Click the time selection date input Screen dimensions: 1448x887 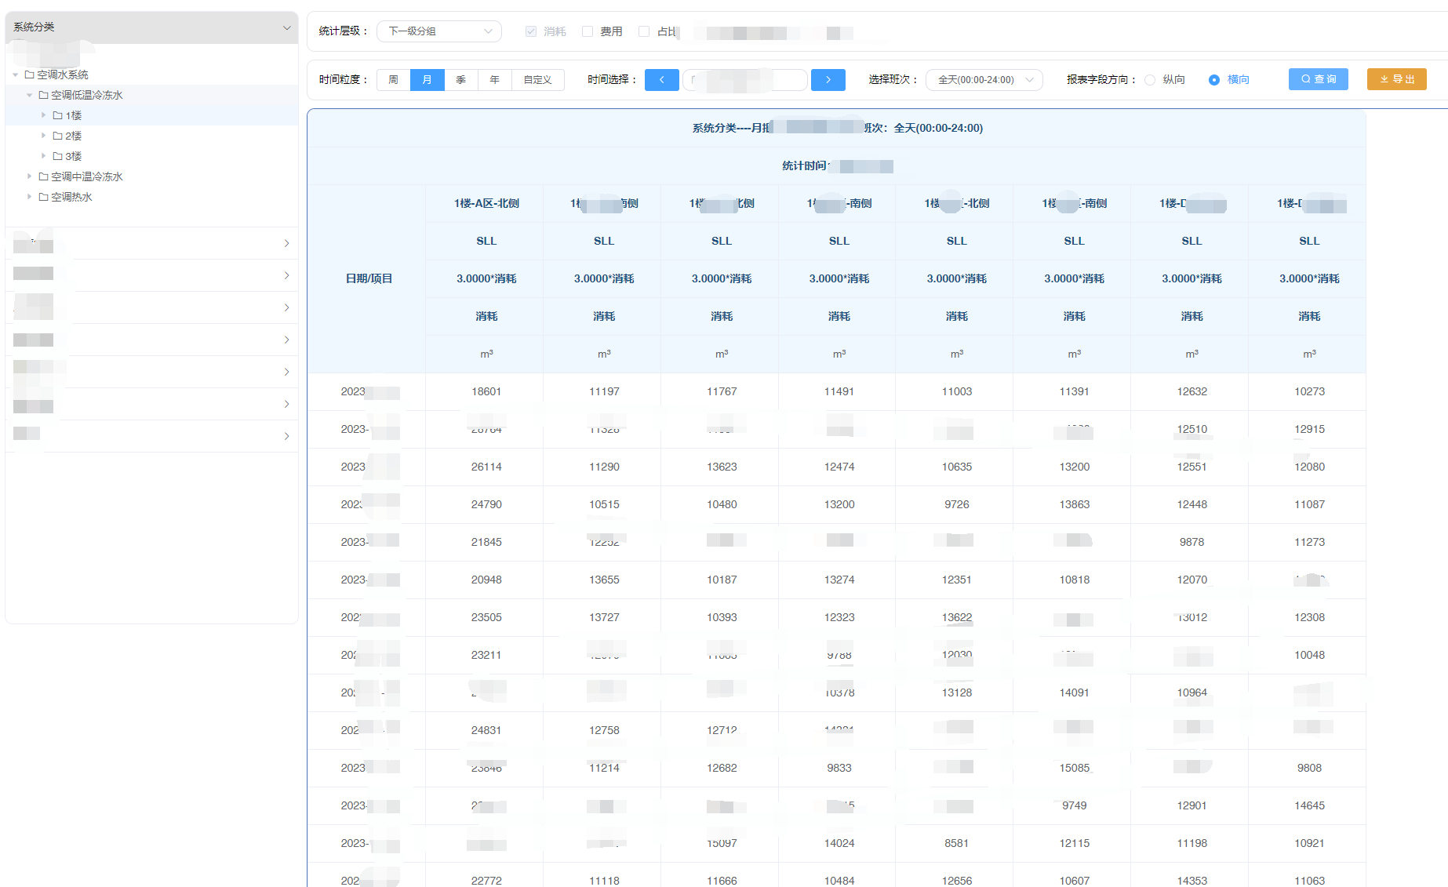tap(745, 80)
